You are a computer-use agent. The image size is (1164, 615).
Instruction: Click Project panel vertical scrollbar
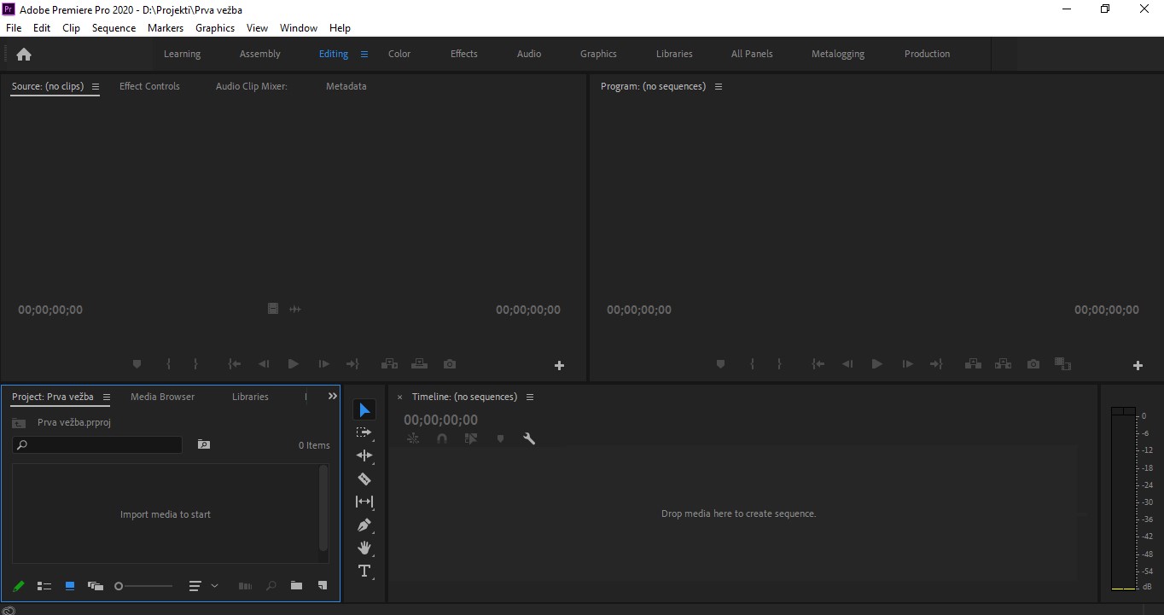click(323, 508)
